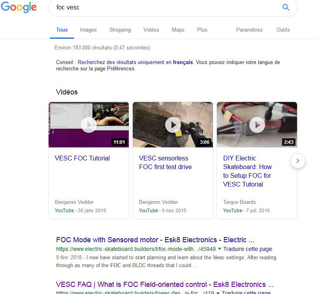318x294 pixels.
Task: Click 'Environ 183 000 résultats' stats text
Action: (x=102, y=47)
